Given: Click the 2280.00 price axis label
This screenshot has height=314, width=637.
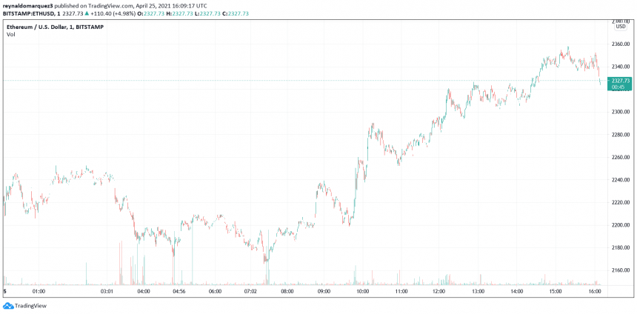Looking at the screenshot, I should point(621,135).
